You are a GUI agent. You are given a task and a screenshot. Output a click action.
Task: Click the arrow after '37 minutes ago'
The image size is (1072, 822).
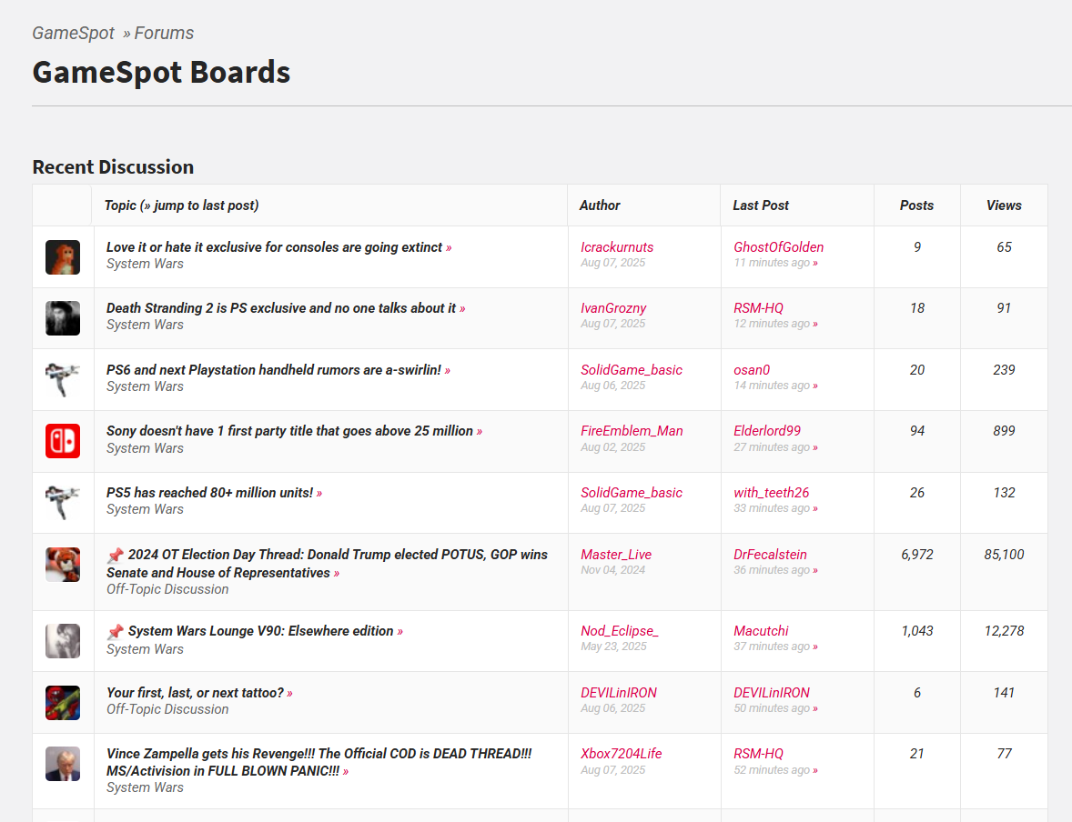tap(815, 647)
